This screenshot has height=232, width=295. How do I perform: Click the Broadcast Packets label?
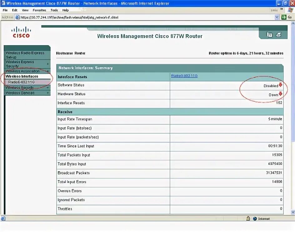[x=73, y=173]
